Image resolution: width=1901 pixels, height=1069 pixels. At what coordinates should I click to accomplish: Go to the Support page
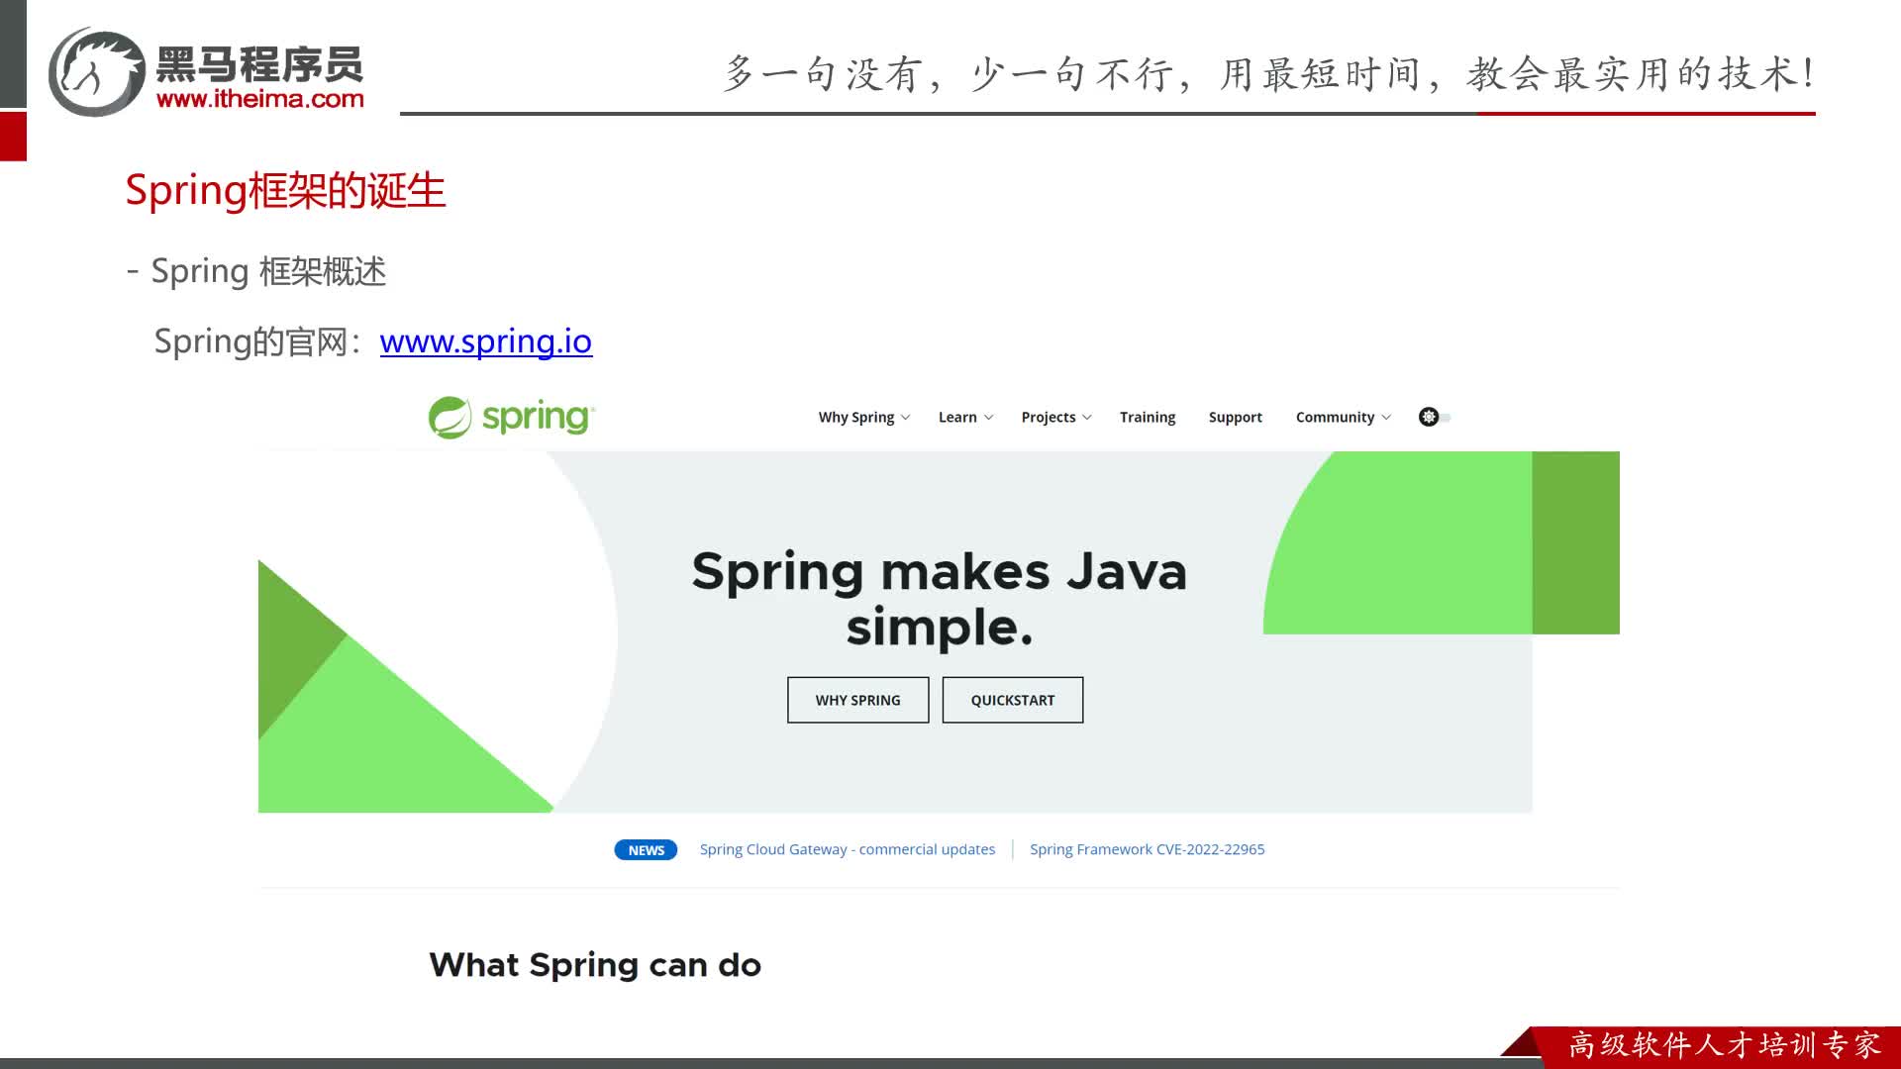1235,418
